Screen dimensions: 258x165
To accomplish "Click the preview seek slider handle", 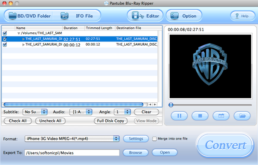I will [171, 105].
